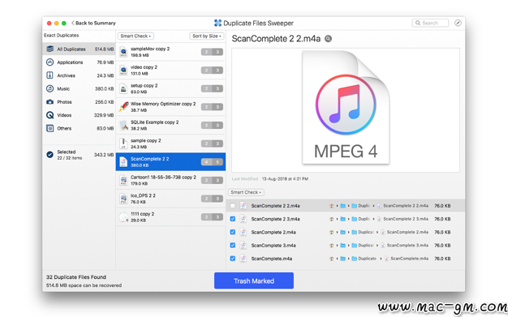Uncheck the ScanComplete.m4a checkbox

point(233,259)
